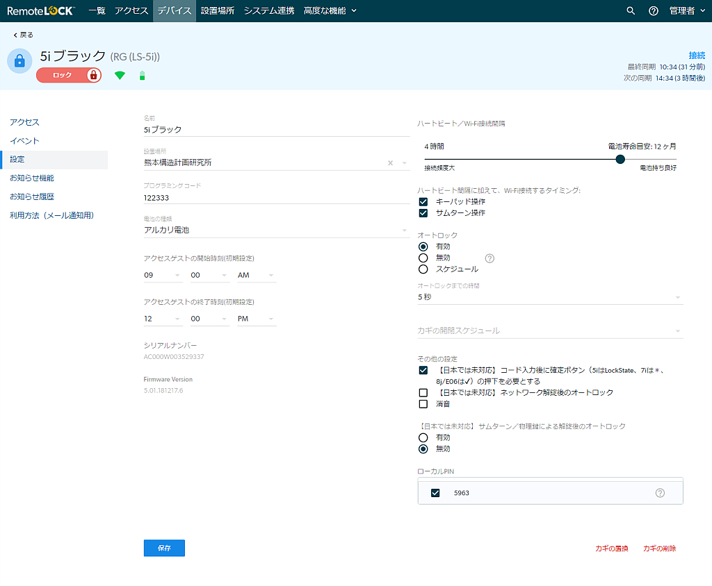712x586 pixels.
Task: Toggle confirm-button-after-code checkbox
Action: (423, 371)
